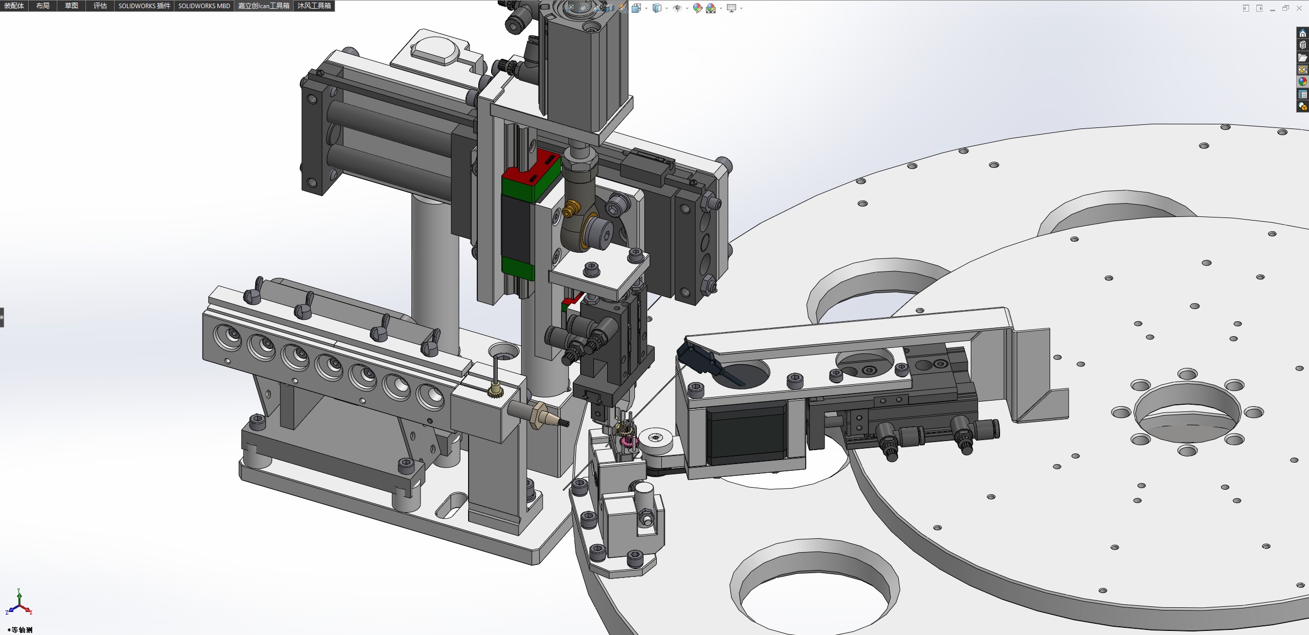
Task: Click the *等轴测 view label
Action: coord(20,630)
